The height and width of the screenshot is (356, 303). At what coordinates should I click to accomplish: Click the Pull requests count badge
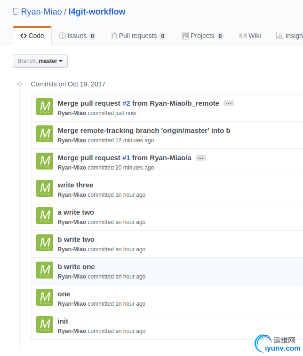click(x=163, y=36)
